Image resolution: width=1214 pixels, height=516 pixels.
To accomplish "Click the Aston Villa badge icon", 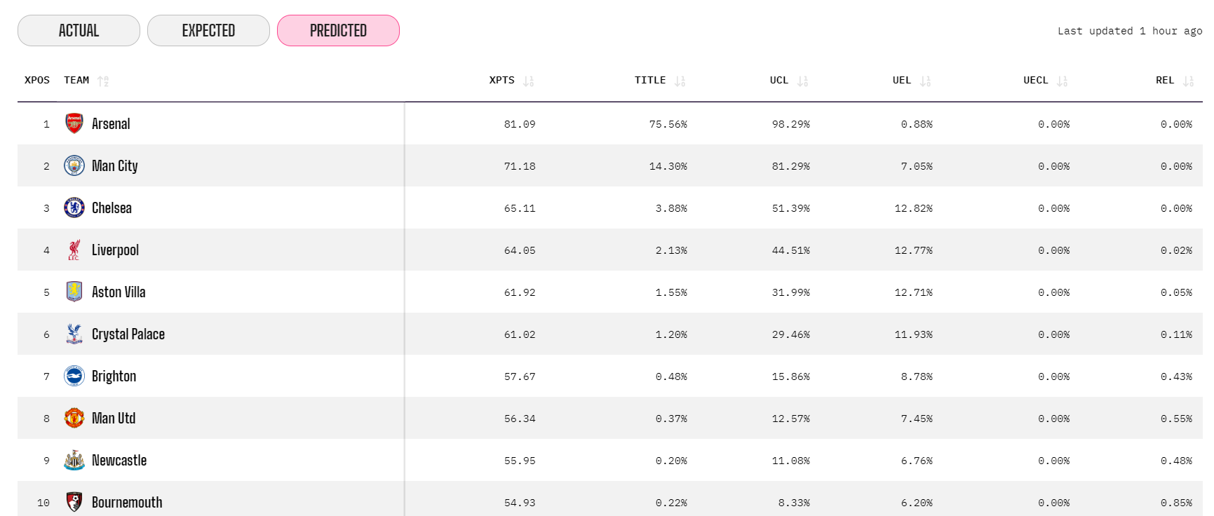I will [74, 292].
